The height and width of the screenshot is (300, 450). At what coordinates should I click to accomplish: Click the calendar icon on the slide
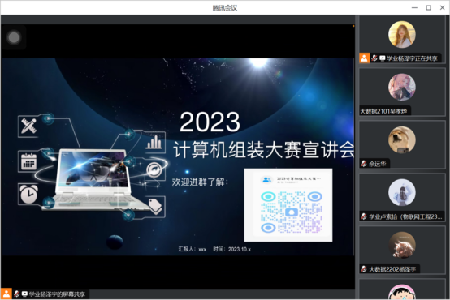(28, 161)
